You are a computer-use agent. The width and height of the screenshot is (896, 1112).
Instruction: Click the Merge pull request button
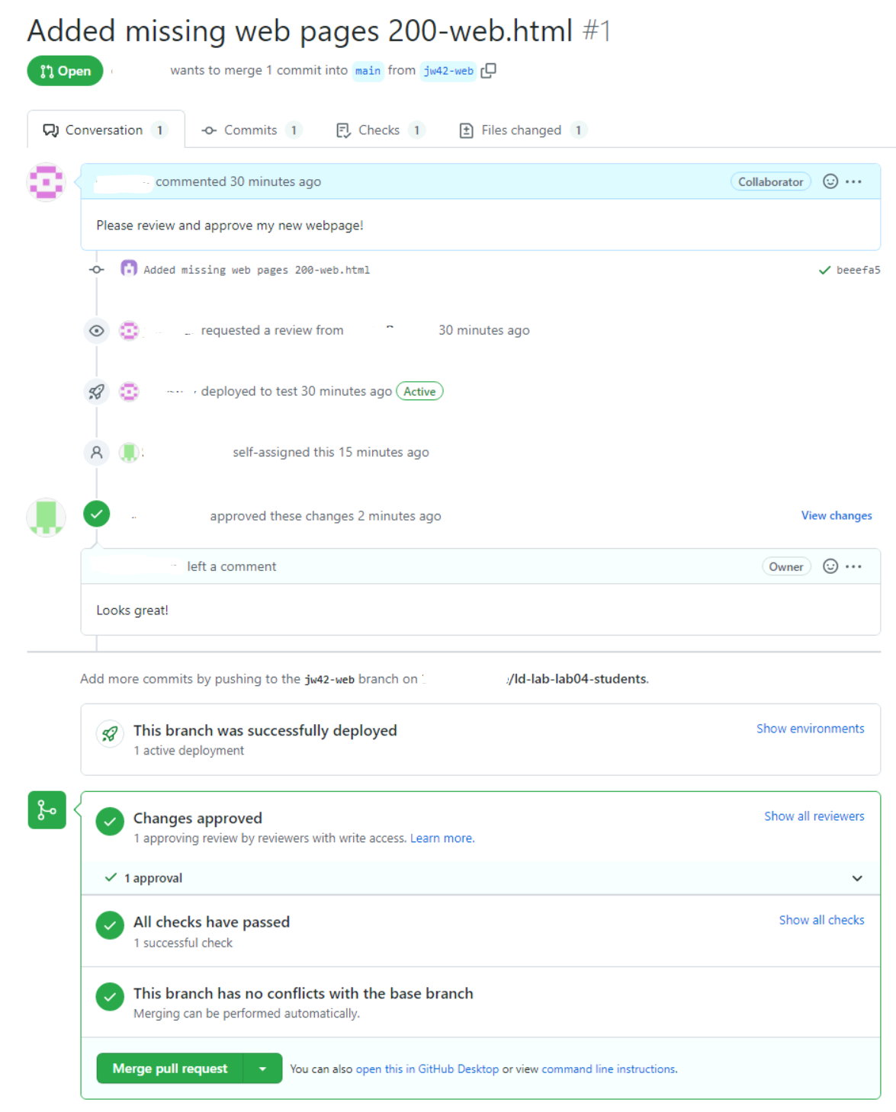coord(170,1068)
